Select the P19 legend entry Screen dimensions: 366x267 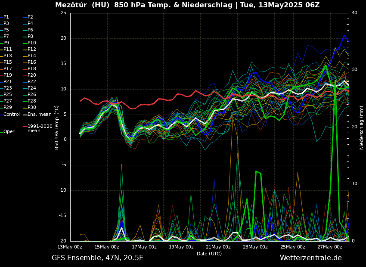tap(8, 75)
